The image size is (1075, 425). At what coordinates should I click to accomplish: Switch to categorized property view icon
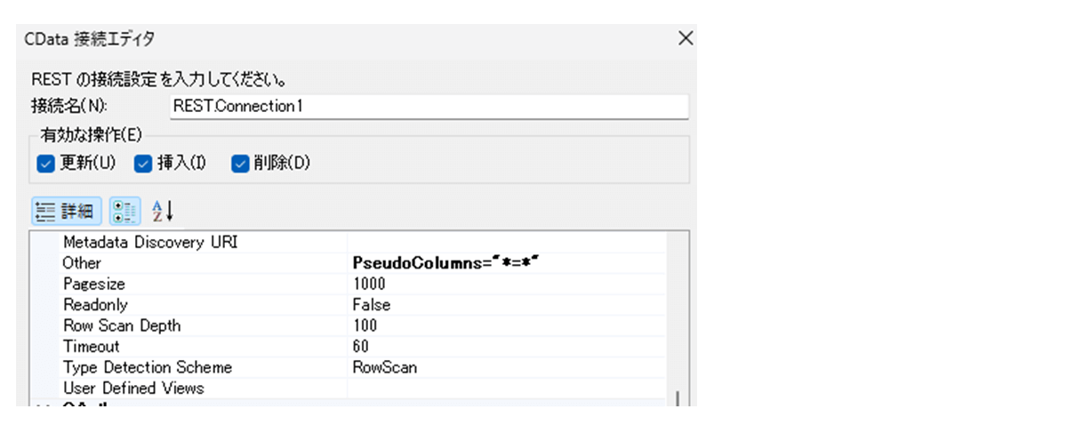pyautogui.click(x=124, y=212)
